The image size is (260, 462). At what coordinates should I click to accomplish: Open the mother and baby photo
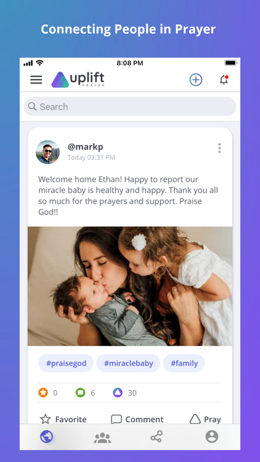point(130,286)
